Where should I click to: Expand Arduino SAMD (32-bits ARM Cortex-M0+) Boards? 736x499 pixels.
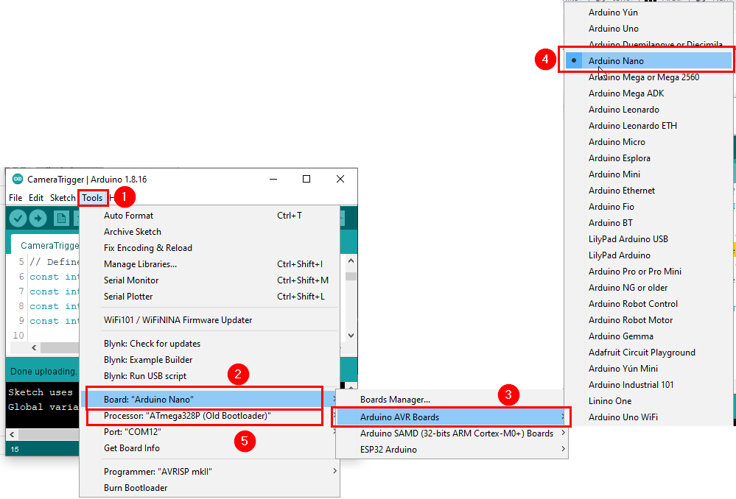tap(452, 433)
